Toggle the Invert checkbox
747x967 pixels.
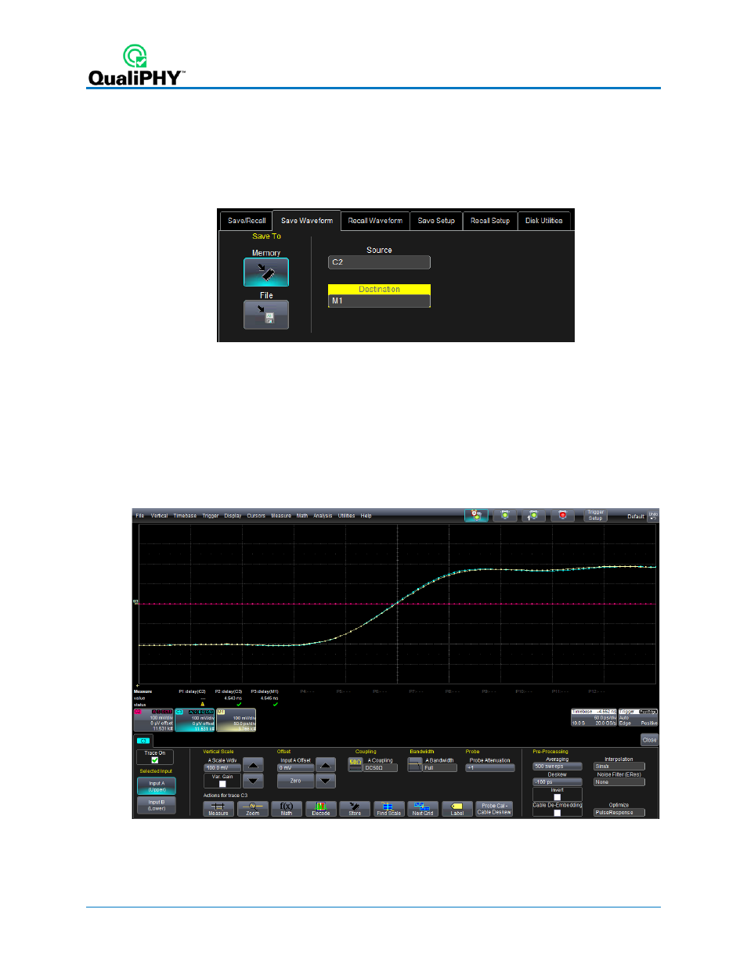pos(558,798)
